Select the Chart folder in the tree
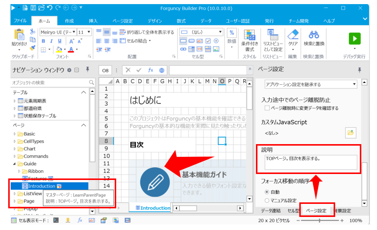 point(30,149)
